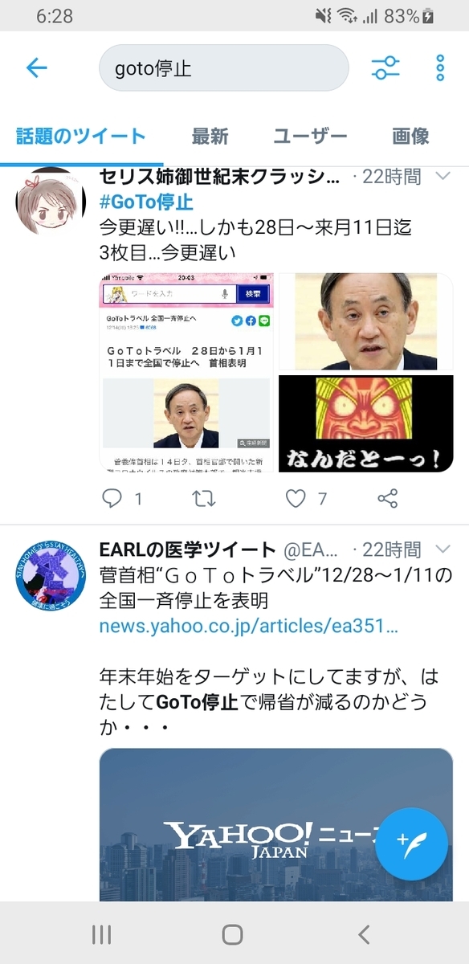469x964 pixels.
Task: Focus the search field containing goto停止
Action: 223,67
